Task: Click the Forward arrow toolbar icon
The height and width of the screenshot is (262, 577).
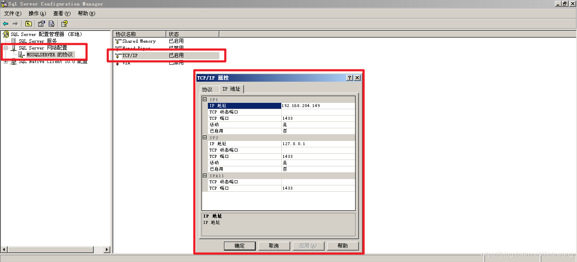Action: (15, 24)
